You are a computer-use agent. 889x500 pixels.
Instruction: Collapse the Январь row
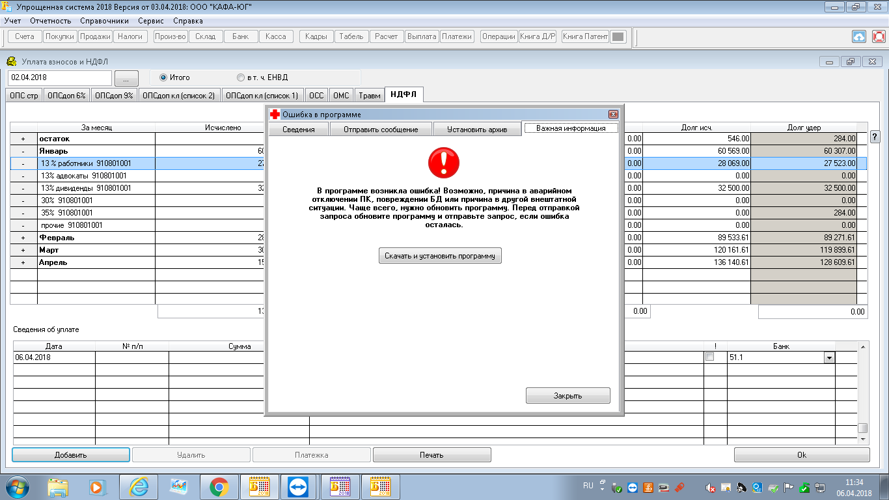(23, 151)
